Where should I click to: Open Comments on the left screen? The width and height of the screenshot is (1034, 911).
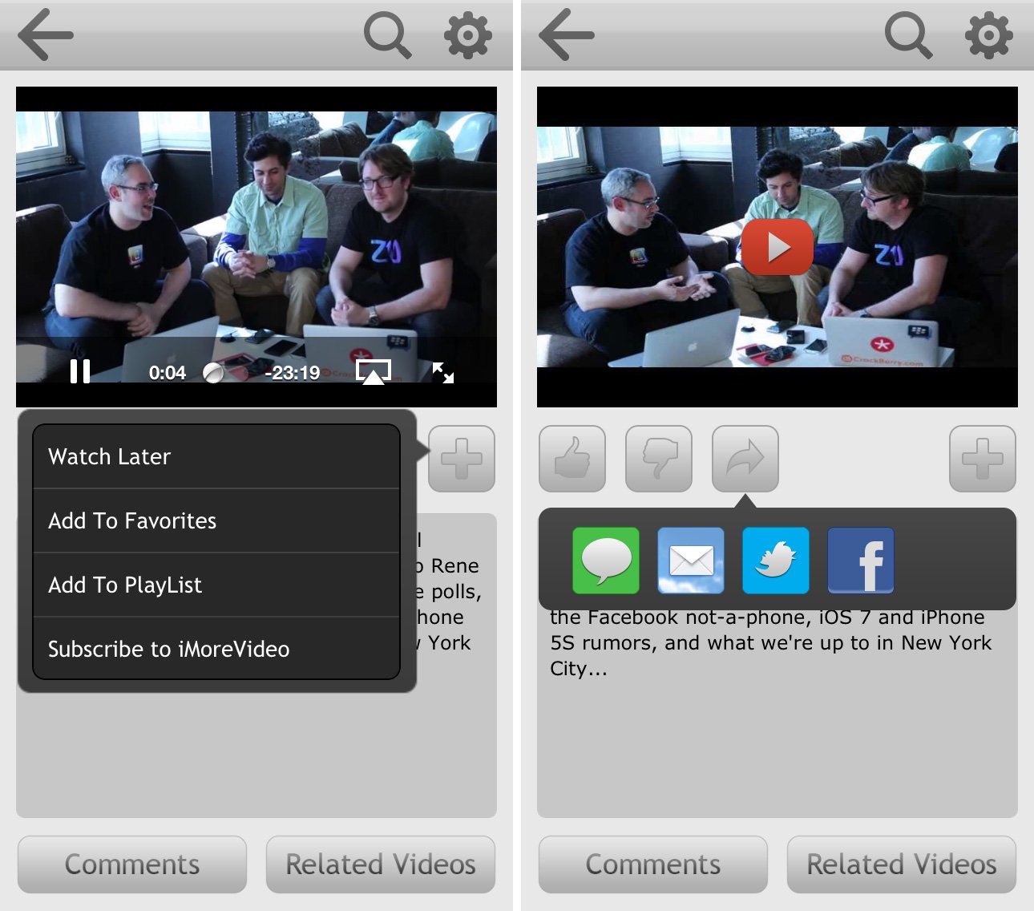click(x=132, y=864)
